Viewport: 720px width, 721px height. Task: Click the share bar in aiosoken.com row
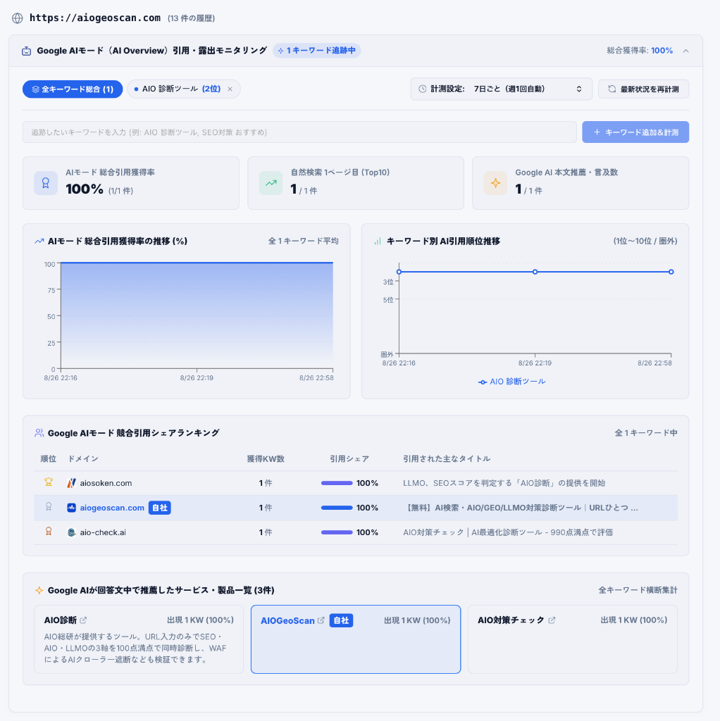point(337,483)
